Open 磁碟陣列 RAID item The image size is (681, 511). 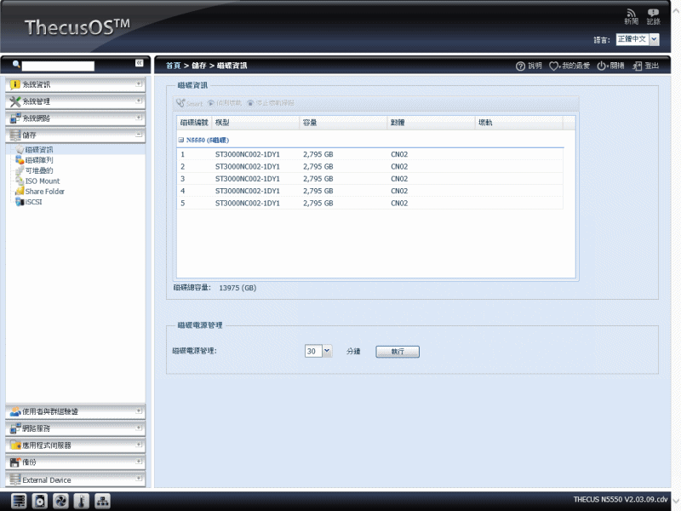tap(38, 160)
